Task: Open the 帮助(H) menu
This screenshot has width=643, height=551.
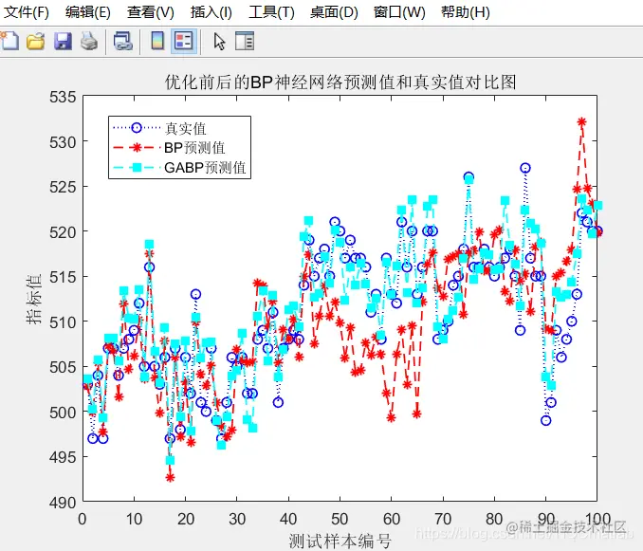Action: pos(466,12)
